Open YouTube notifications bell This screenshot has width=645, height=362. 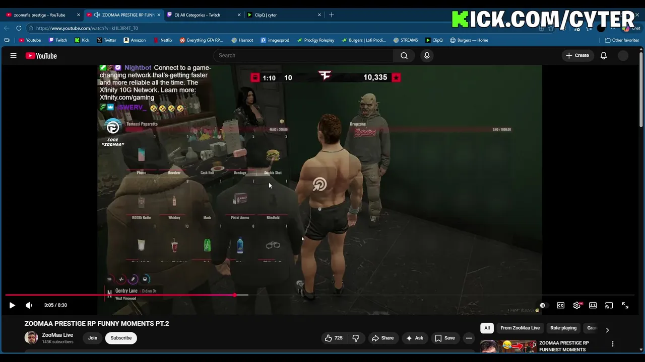pyautogui.click(x=604, y=55)
